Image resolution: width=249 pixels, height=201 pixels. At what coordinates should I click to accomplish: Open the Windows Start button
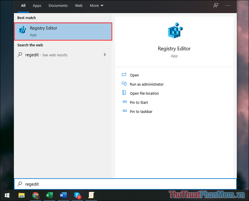(x=7, y=195)
